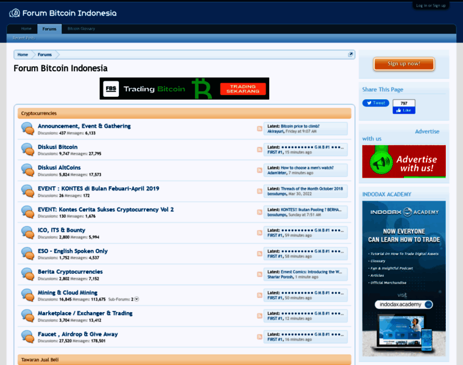Viewport: 463px width, 365px height.
Task: Click the chat bubble icon beside Mining & Cloud Mining
Action: pos(28,295)
